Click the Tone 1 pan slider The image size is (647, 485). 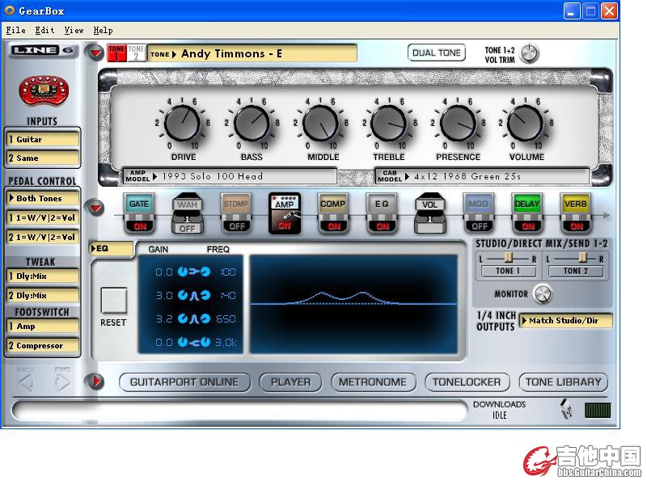pyautogui.click(x=508, y=259)
